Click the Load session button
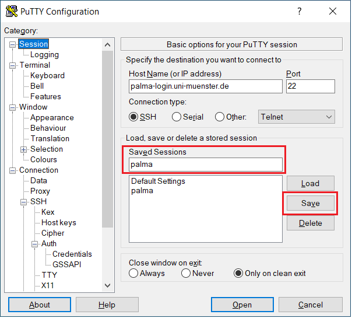 point(310,183)
